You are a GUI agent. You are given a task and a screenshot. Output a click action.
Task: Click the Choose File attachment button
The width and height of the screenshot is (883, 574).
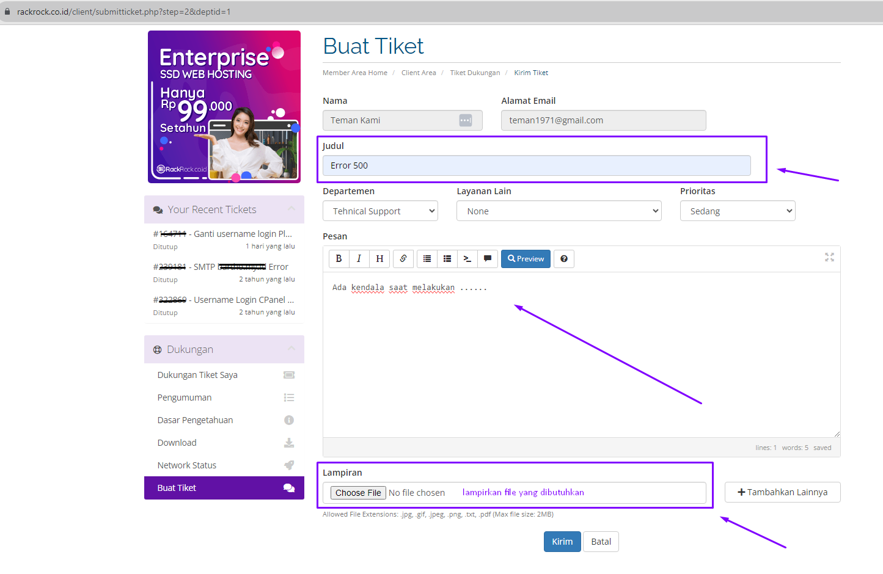click(358, 493)
